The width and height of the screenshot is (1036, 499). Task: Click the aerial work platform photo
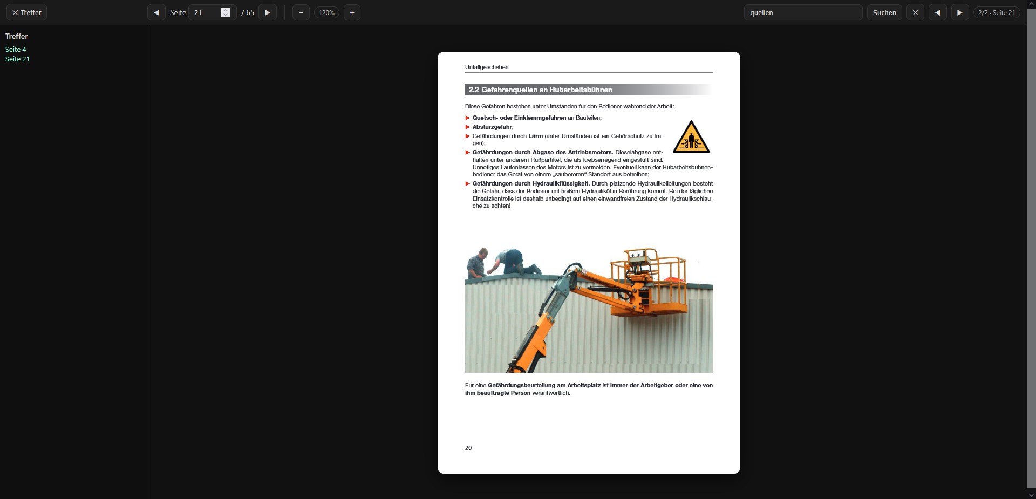pyautogui.click(x=589, y=310)
